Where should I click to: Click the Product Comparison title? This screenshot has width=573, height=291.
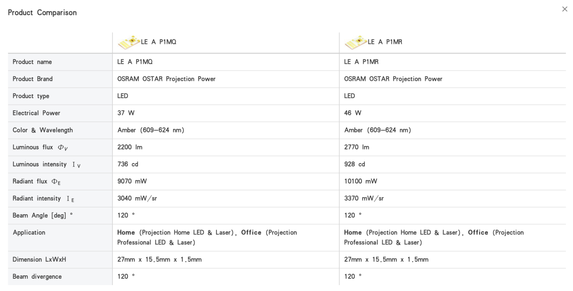[x=42, y=13]
